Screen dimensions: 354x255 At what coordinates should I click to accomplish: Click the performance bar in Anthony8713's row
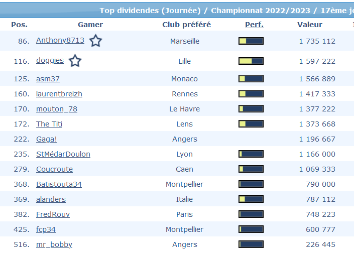tap(251, 41)
